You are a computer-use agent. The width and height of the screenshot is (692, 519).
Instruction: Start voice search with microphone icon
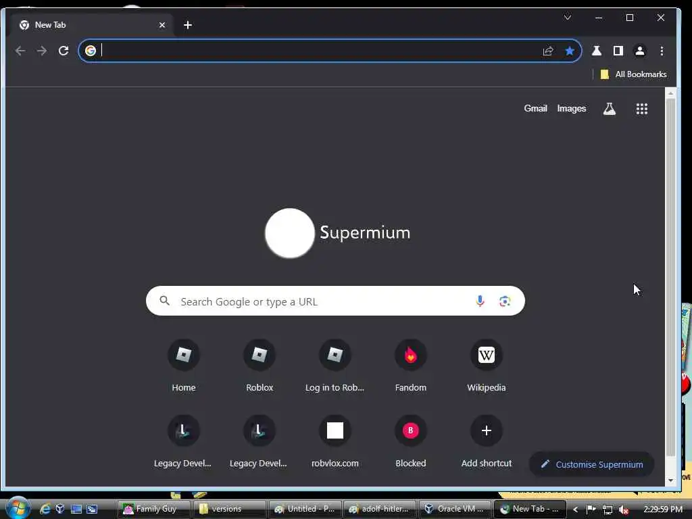(480, 301)
